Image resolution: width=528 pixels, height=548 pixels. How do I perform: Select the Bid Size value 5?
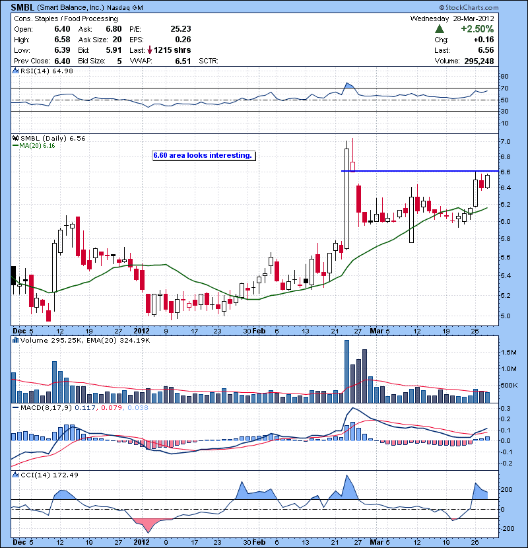point(119,61)
